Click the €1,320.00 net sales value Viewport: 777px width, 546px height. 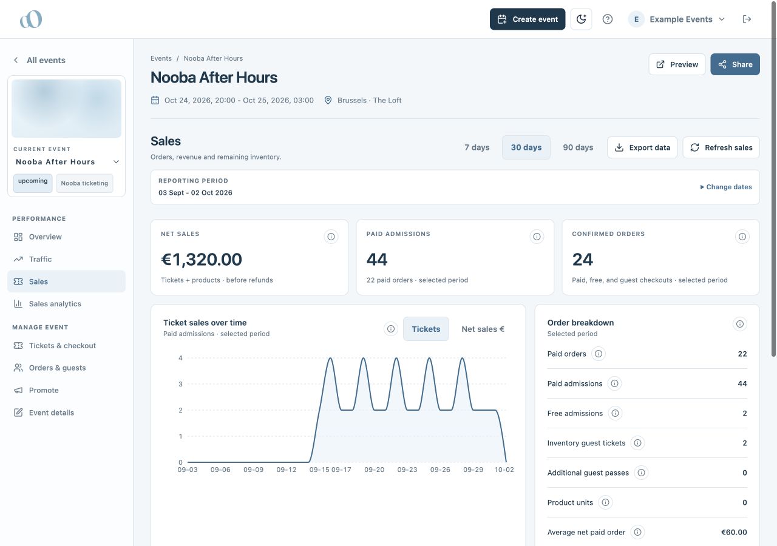click(x=202, y=260)
